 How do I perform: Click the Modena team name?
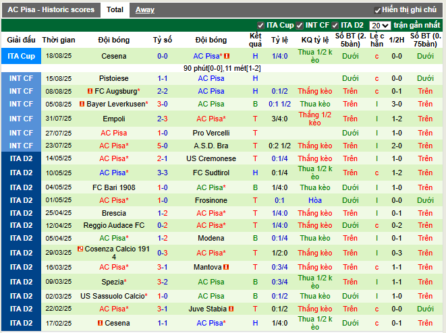(211, 238)
